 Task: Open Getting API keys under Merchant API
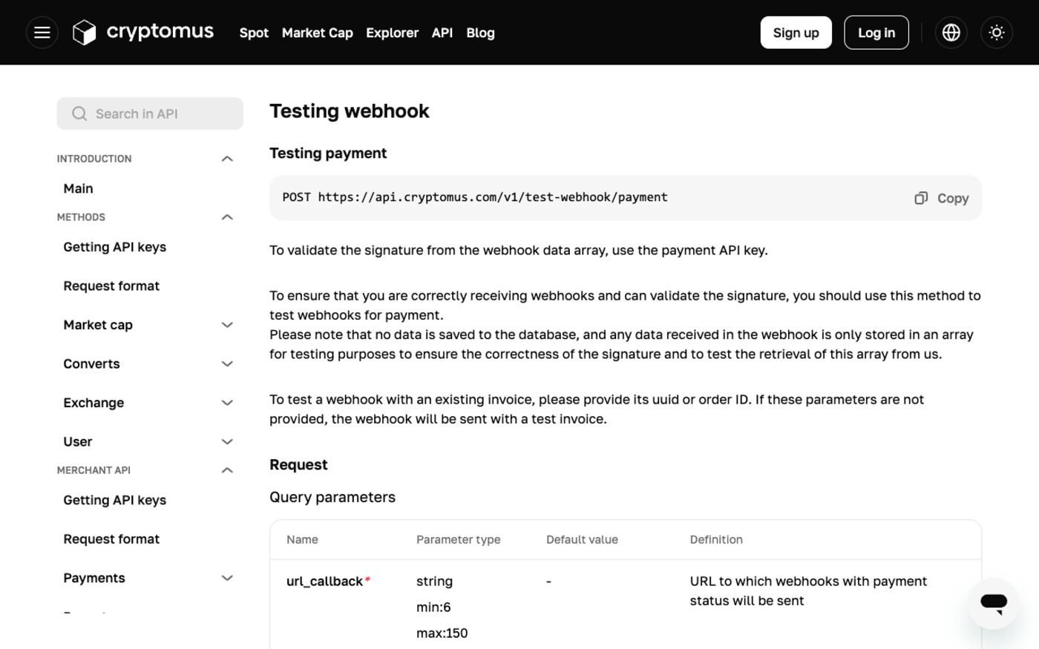tap(114, 500)
